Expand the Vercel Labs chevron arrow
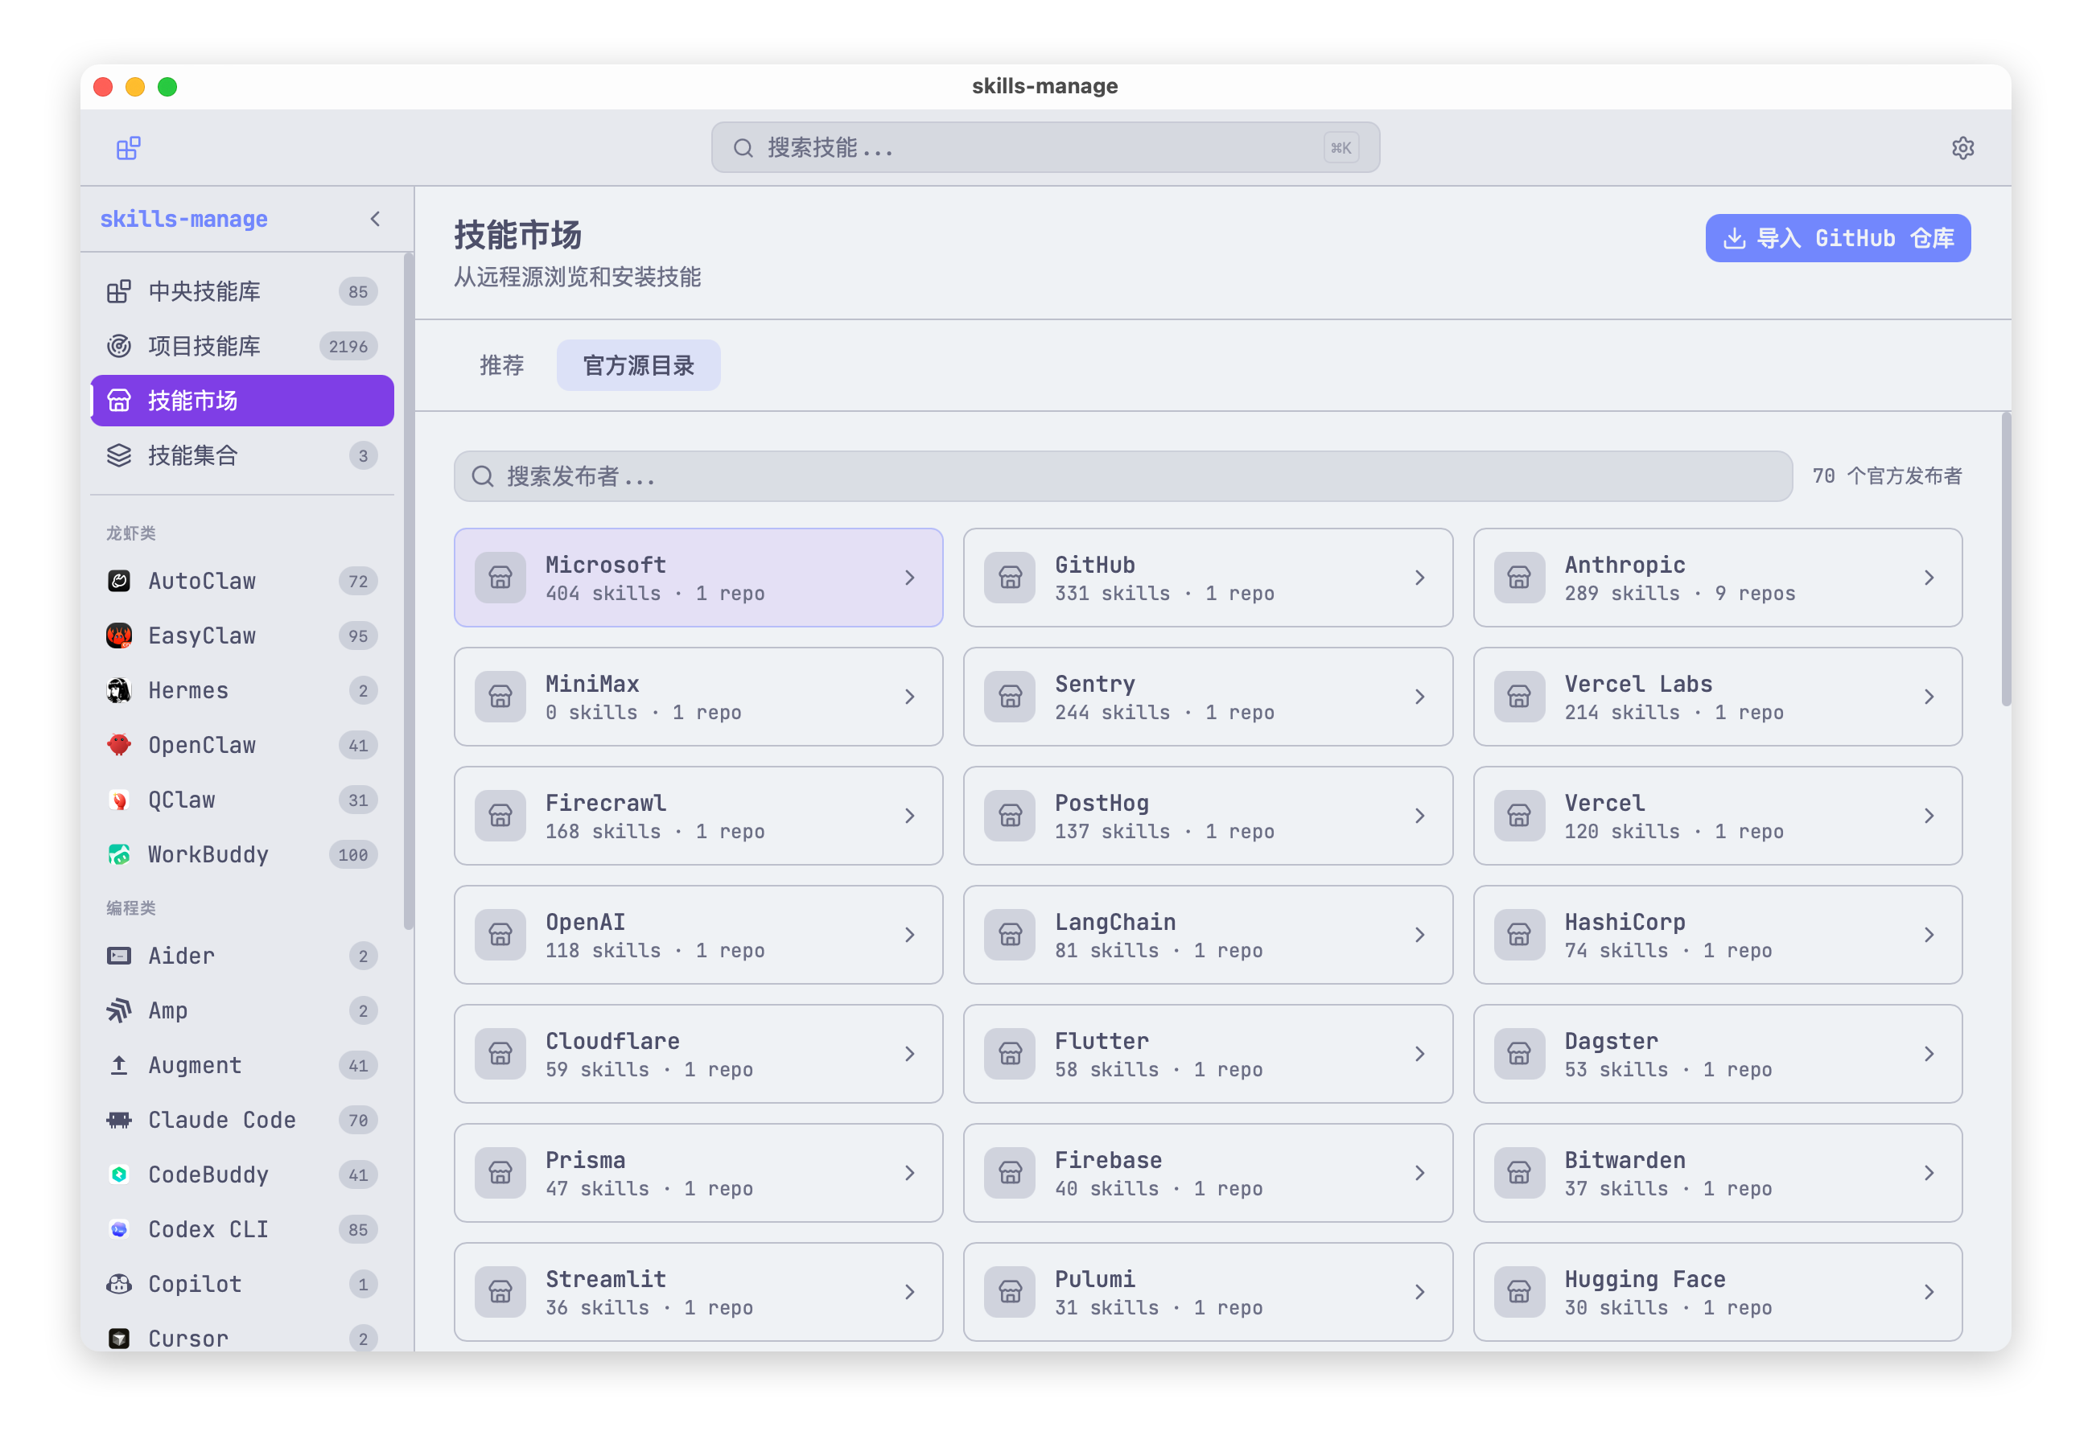 tap(1928, 697)
